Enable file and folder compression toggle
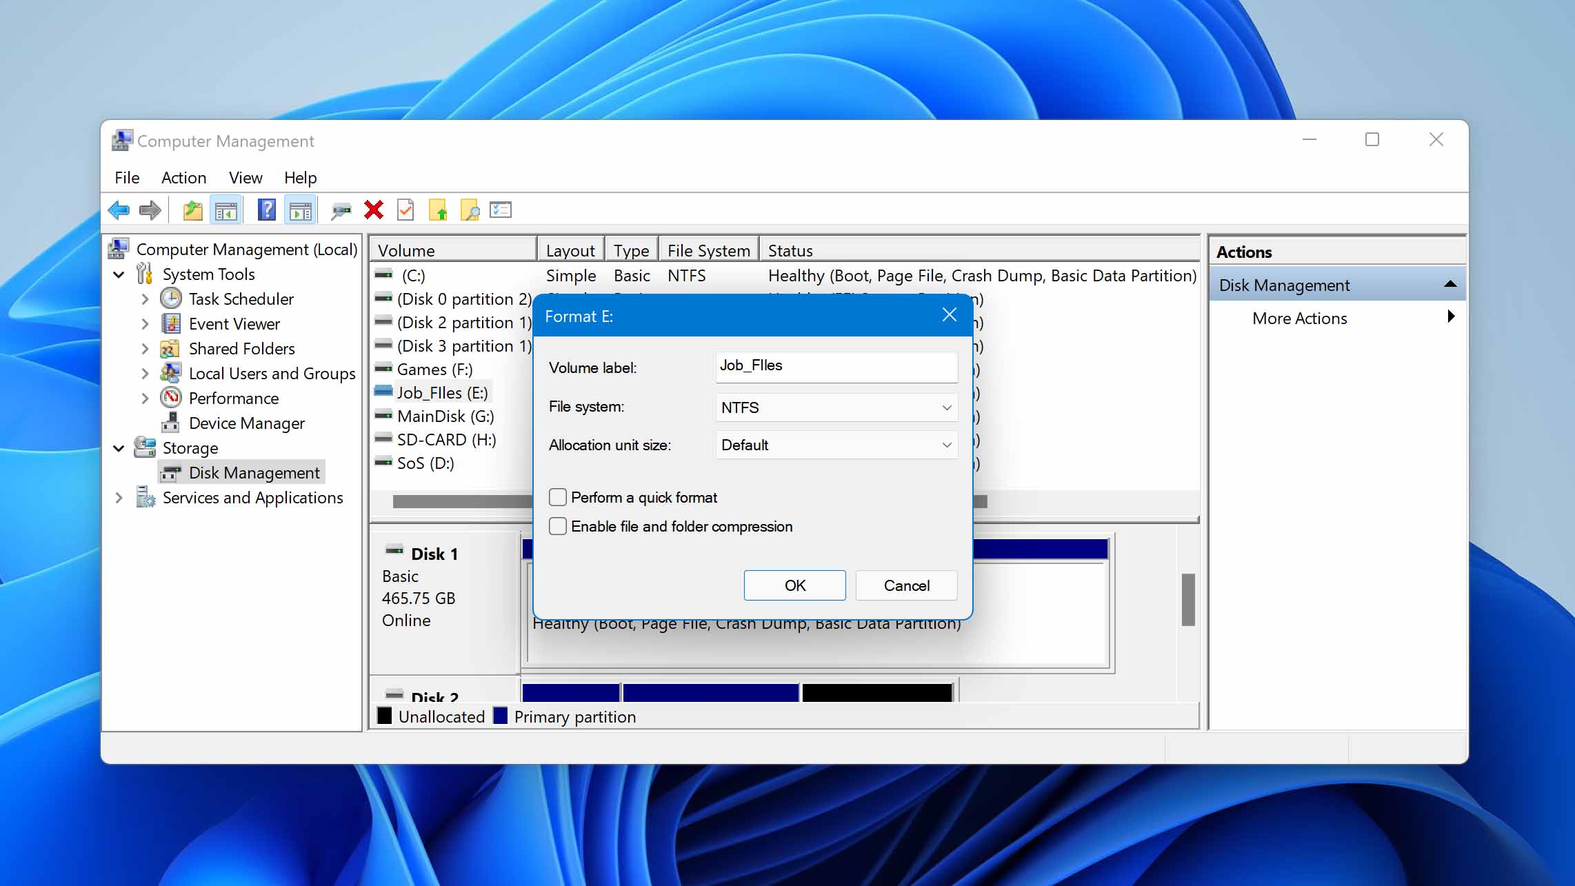This screenshot has height=886, width=1575. click(557, 526)
